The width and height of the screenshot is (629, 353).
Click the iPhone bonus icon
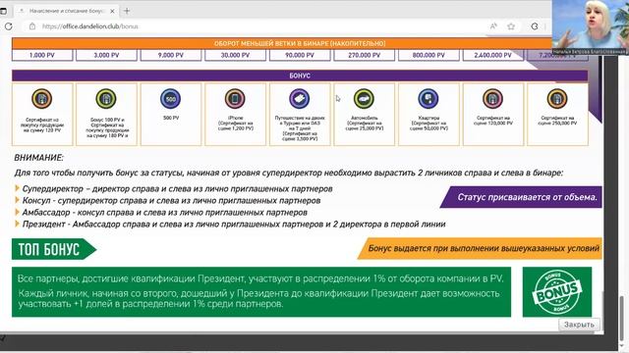[x=235, y=98]
